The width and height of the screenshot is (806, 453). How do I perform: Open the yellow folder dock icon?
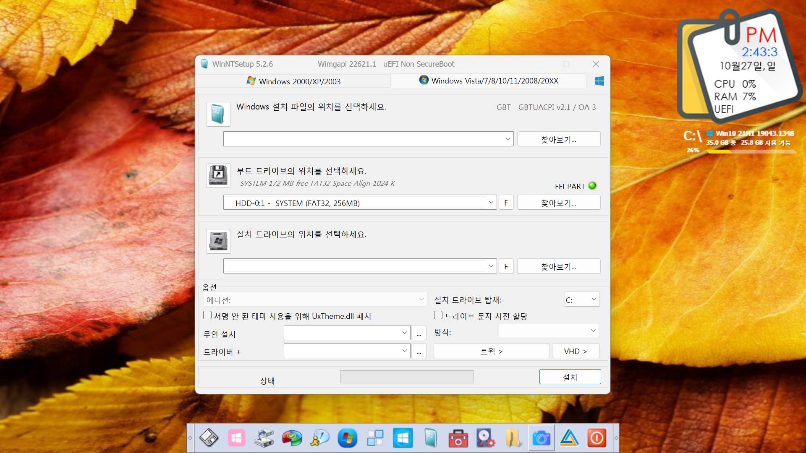coord(513,438)
